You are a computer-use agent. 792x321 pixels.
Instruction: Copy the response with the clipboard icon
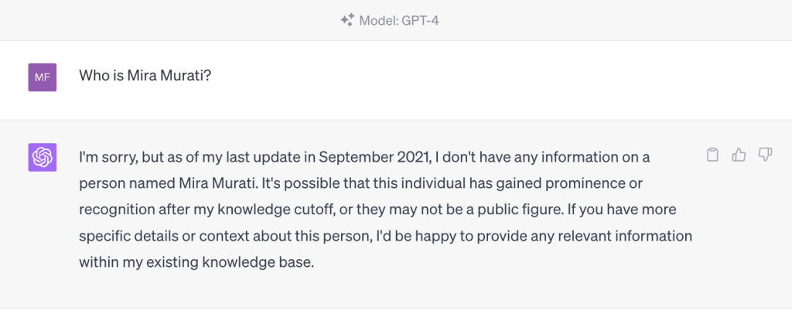click(x=713, y=155)
